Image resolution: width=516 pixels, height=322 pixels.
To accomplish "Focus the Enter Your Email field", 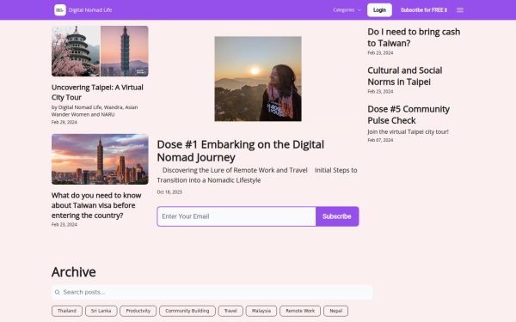I will (x=236, y=216).
